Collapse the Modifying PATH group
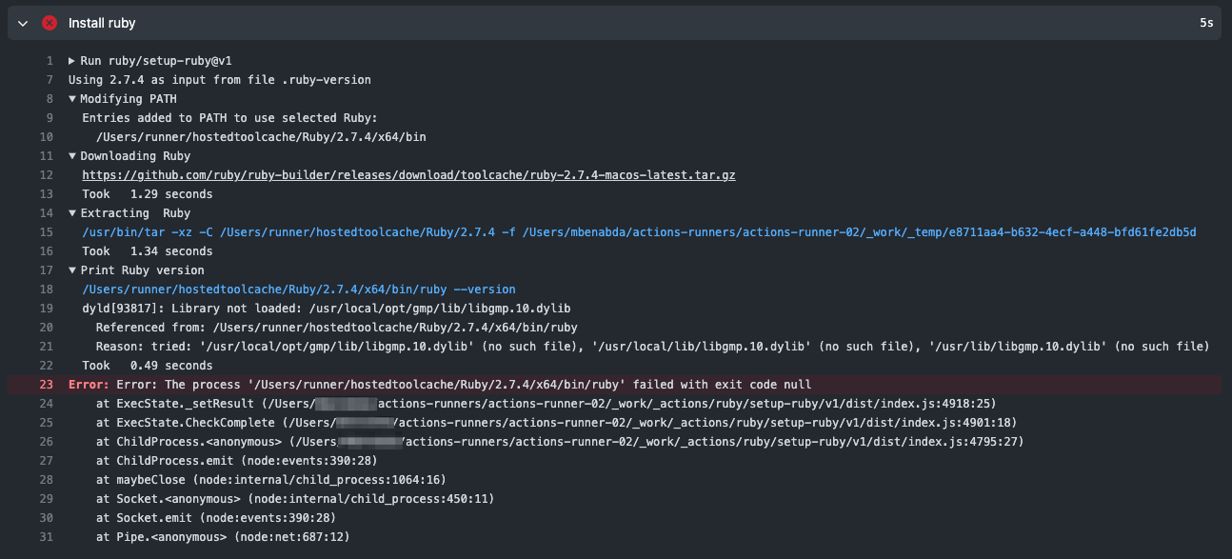Screen dimensions: 1232x559 72,99
